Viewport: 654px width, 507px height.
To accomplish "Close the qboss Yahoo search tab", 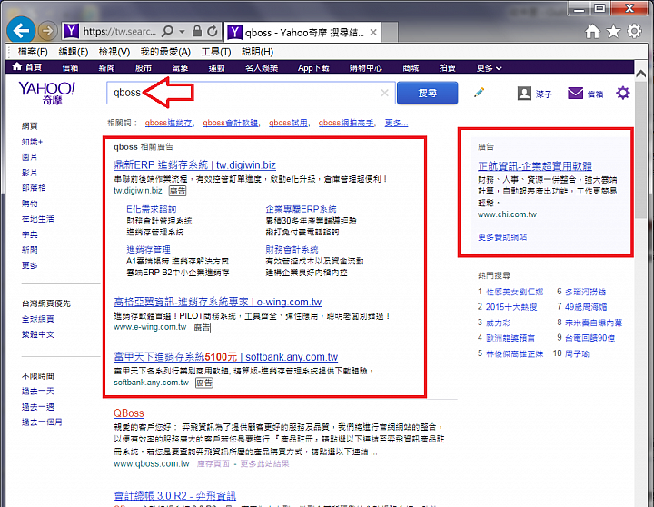I will [x=373, y=32].
